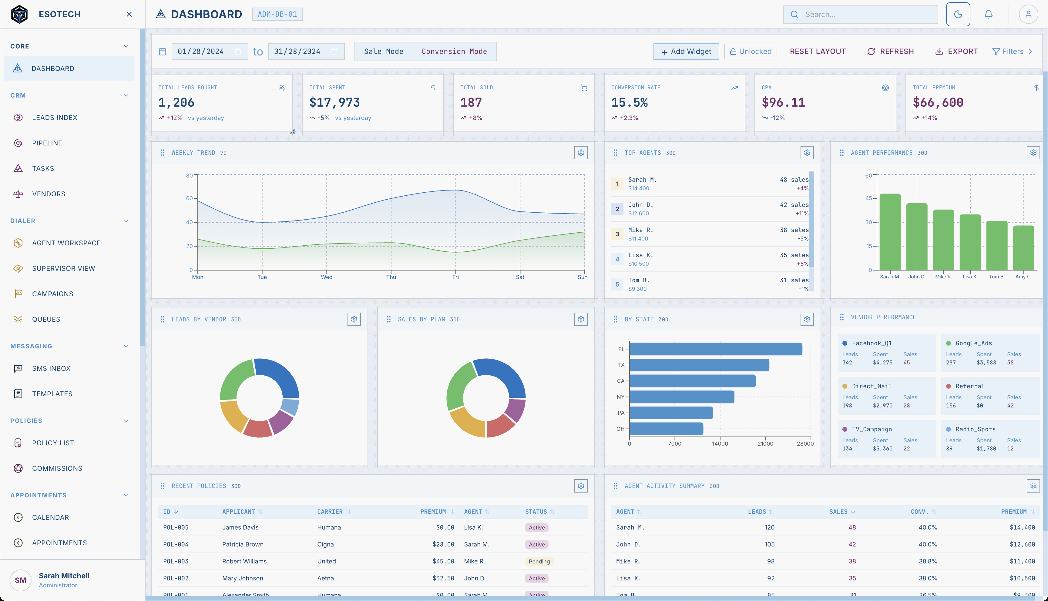
Task: Switch to Conversion Mode
Action: click(454, 51)
